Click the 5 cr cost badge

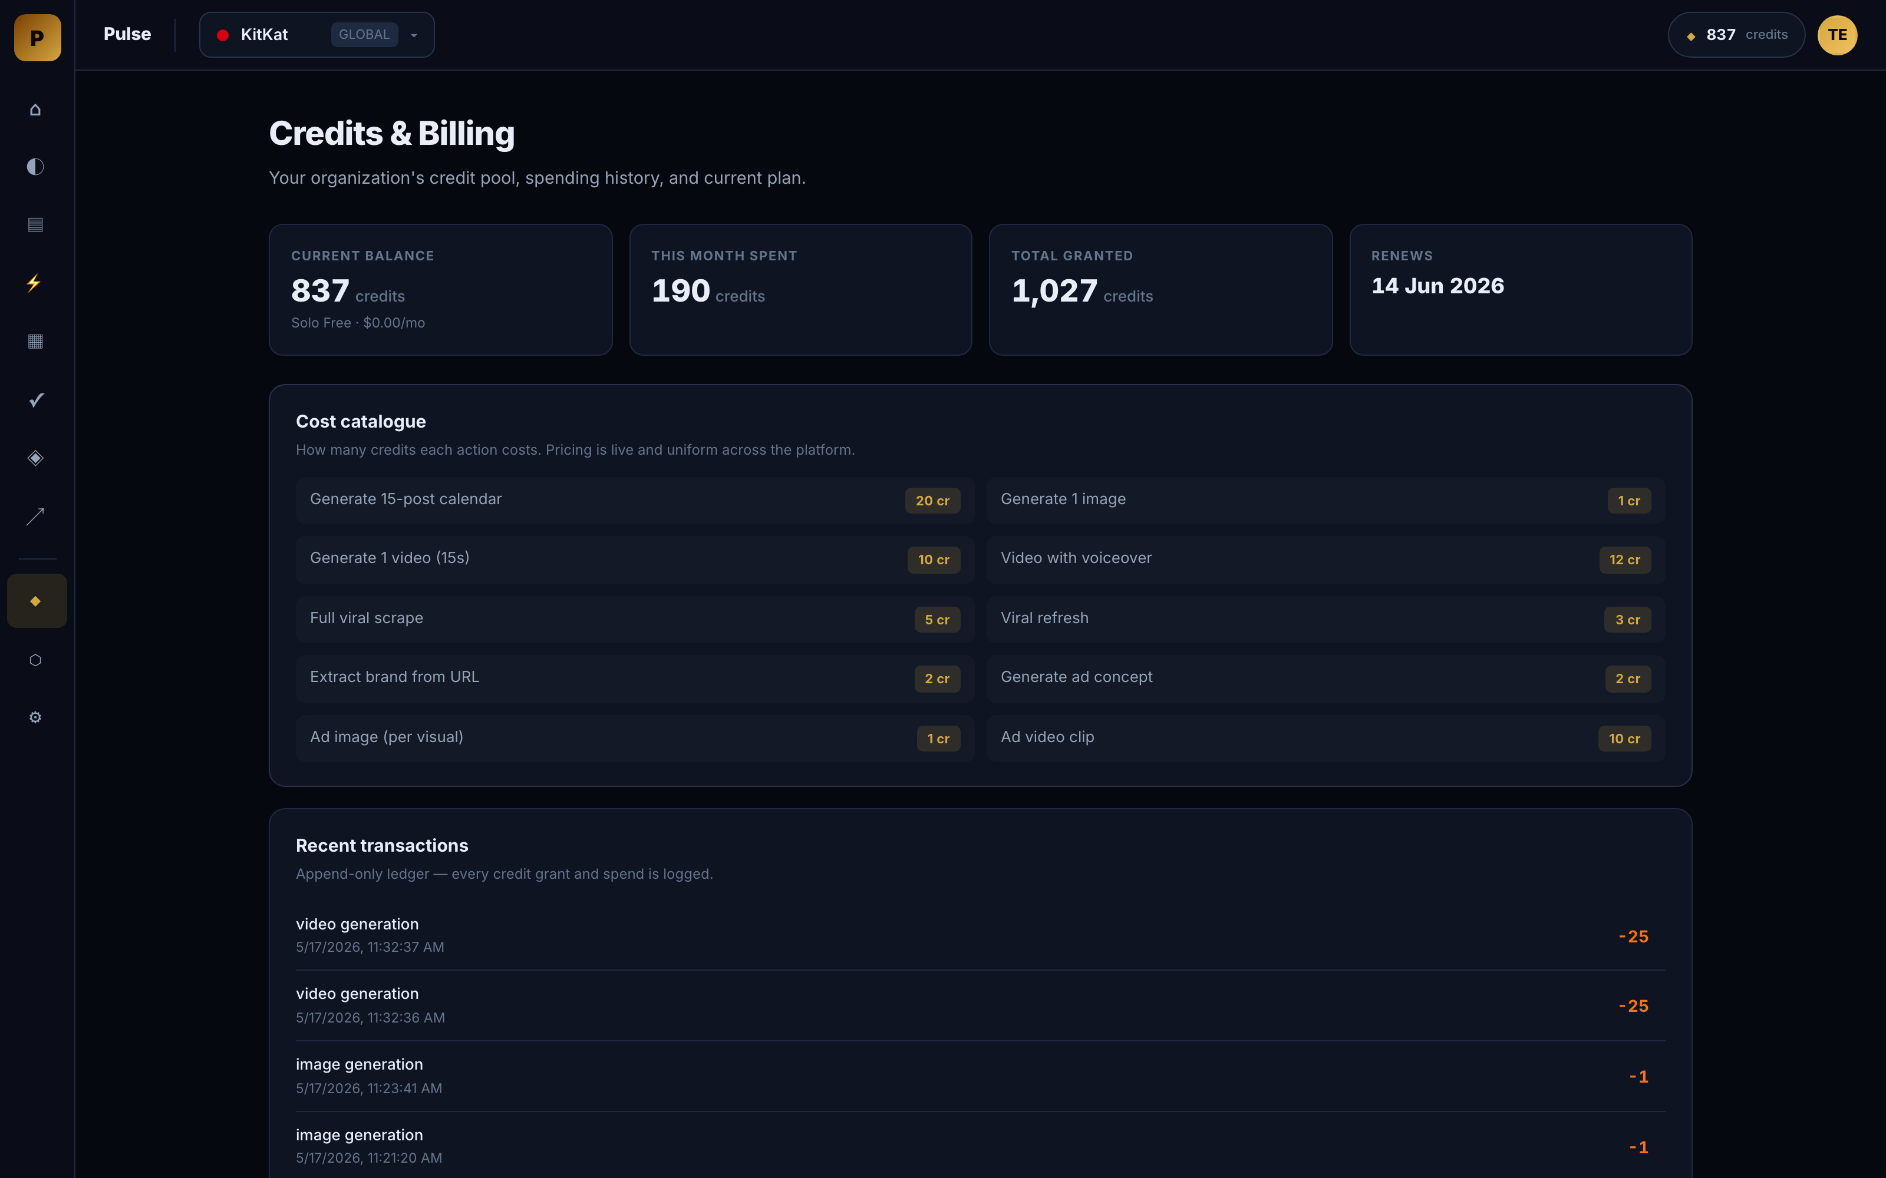pyautogui.click(x=937, y=620)
